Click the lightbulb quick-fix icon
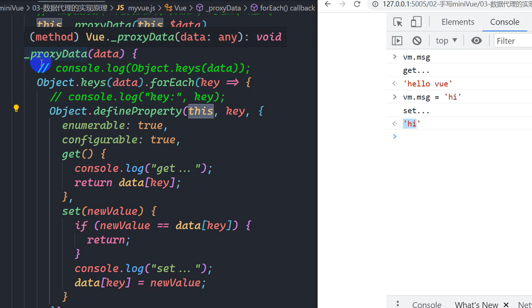Screen dimensions: 532x308 16,108
